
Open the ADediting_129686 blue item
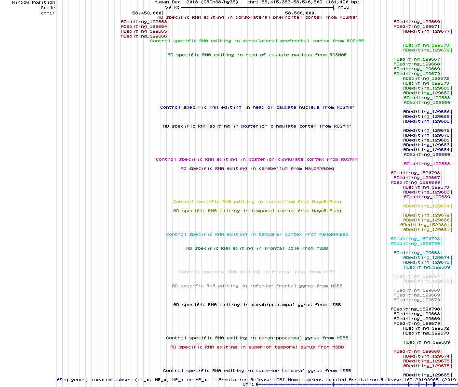tap(426, 121)
